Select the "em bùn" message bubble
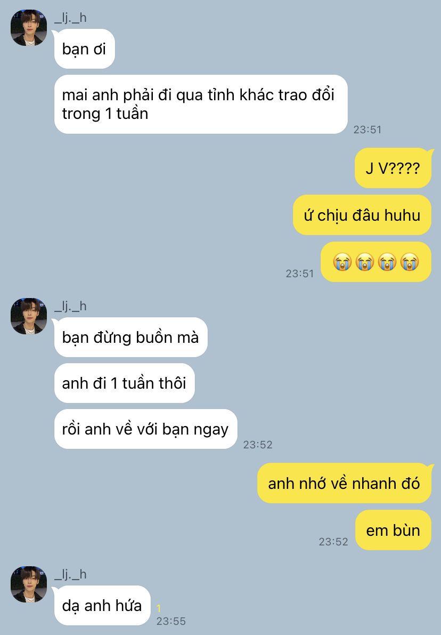Viewport: 441px width, 635px height. [x=393, y=530]
